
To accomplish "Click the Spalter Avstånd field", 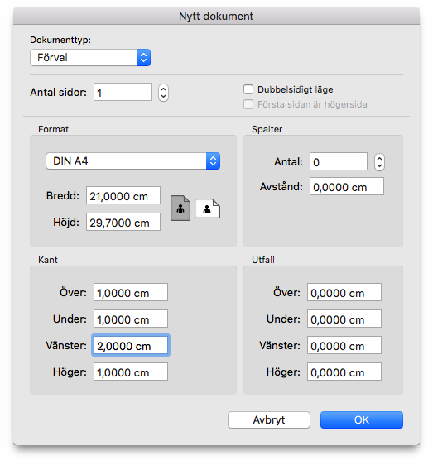I will [347, 186].
